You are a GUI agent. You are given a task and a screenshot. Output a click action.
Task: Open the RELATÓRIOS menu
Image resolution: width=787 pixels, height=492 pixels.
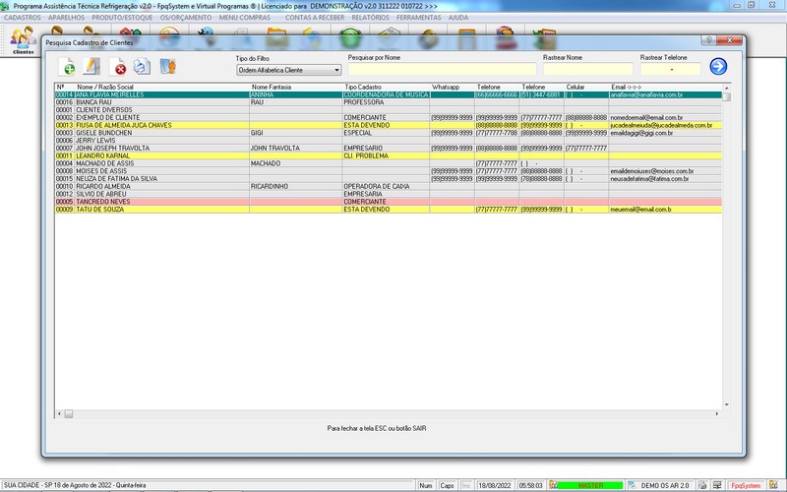371,18
